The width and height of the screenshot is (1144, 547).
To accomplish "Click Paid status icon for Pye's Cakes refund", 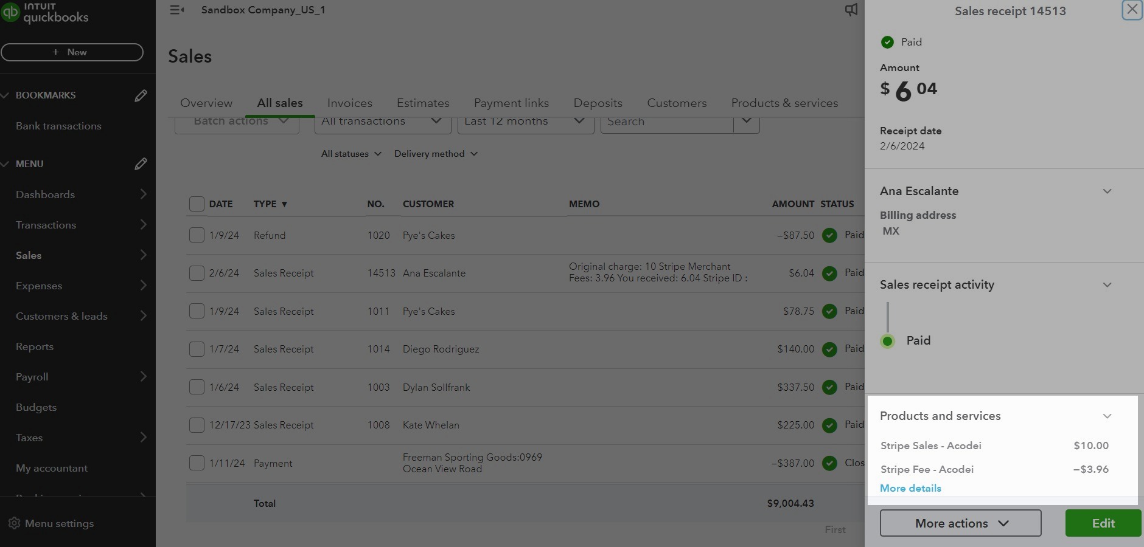I will [829, 235].
